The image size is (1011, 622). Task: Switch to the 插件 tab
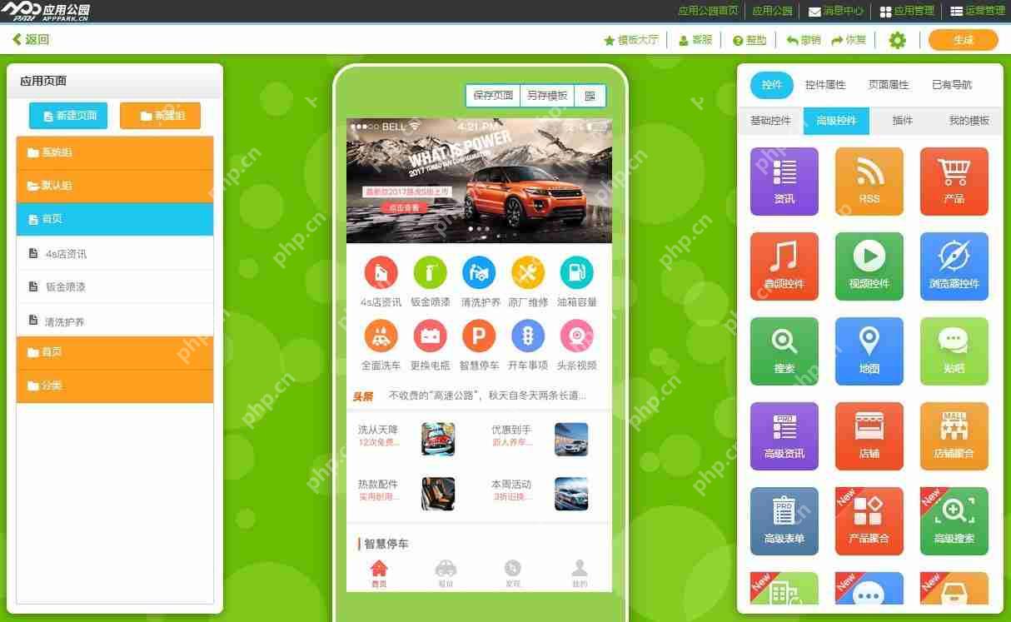point(904,120)
